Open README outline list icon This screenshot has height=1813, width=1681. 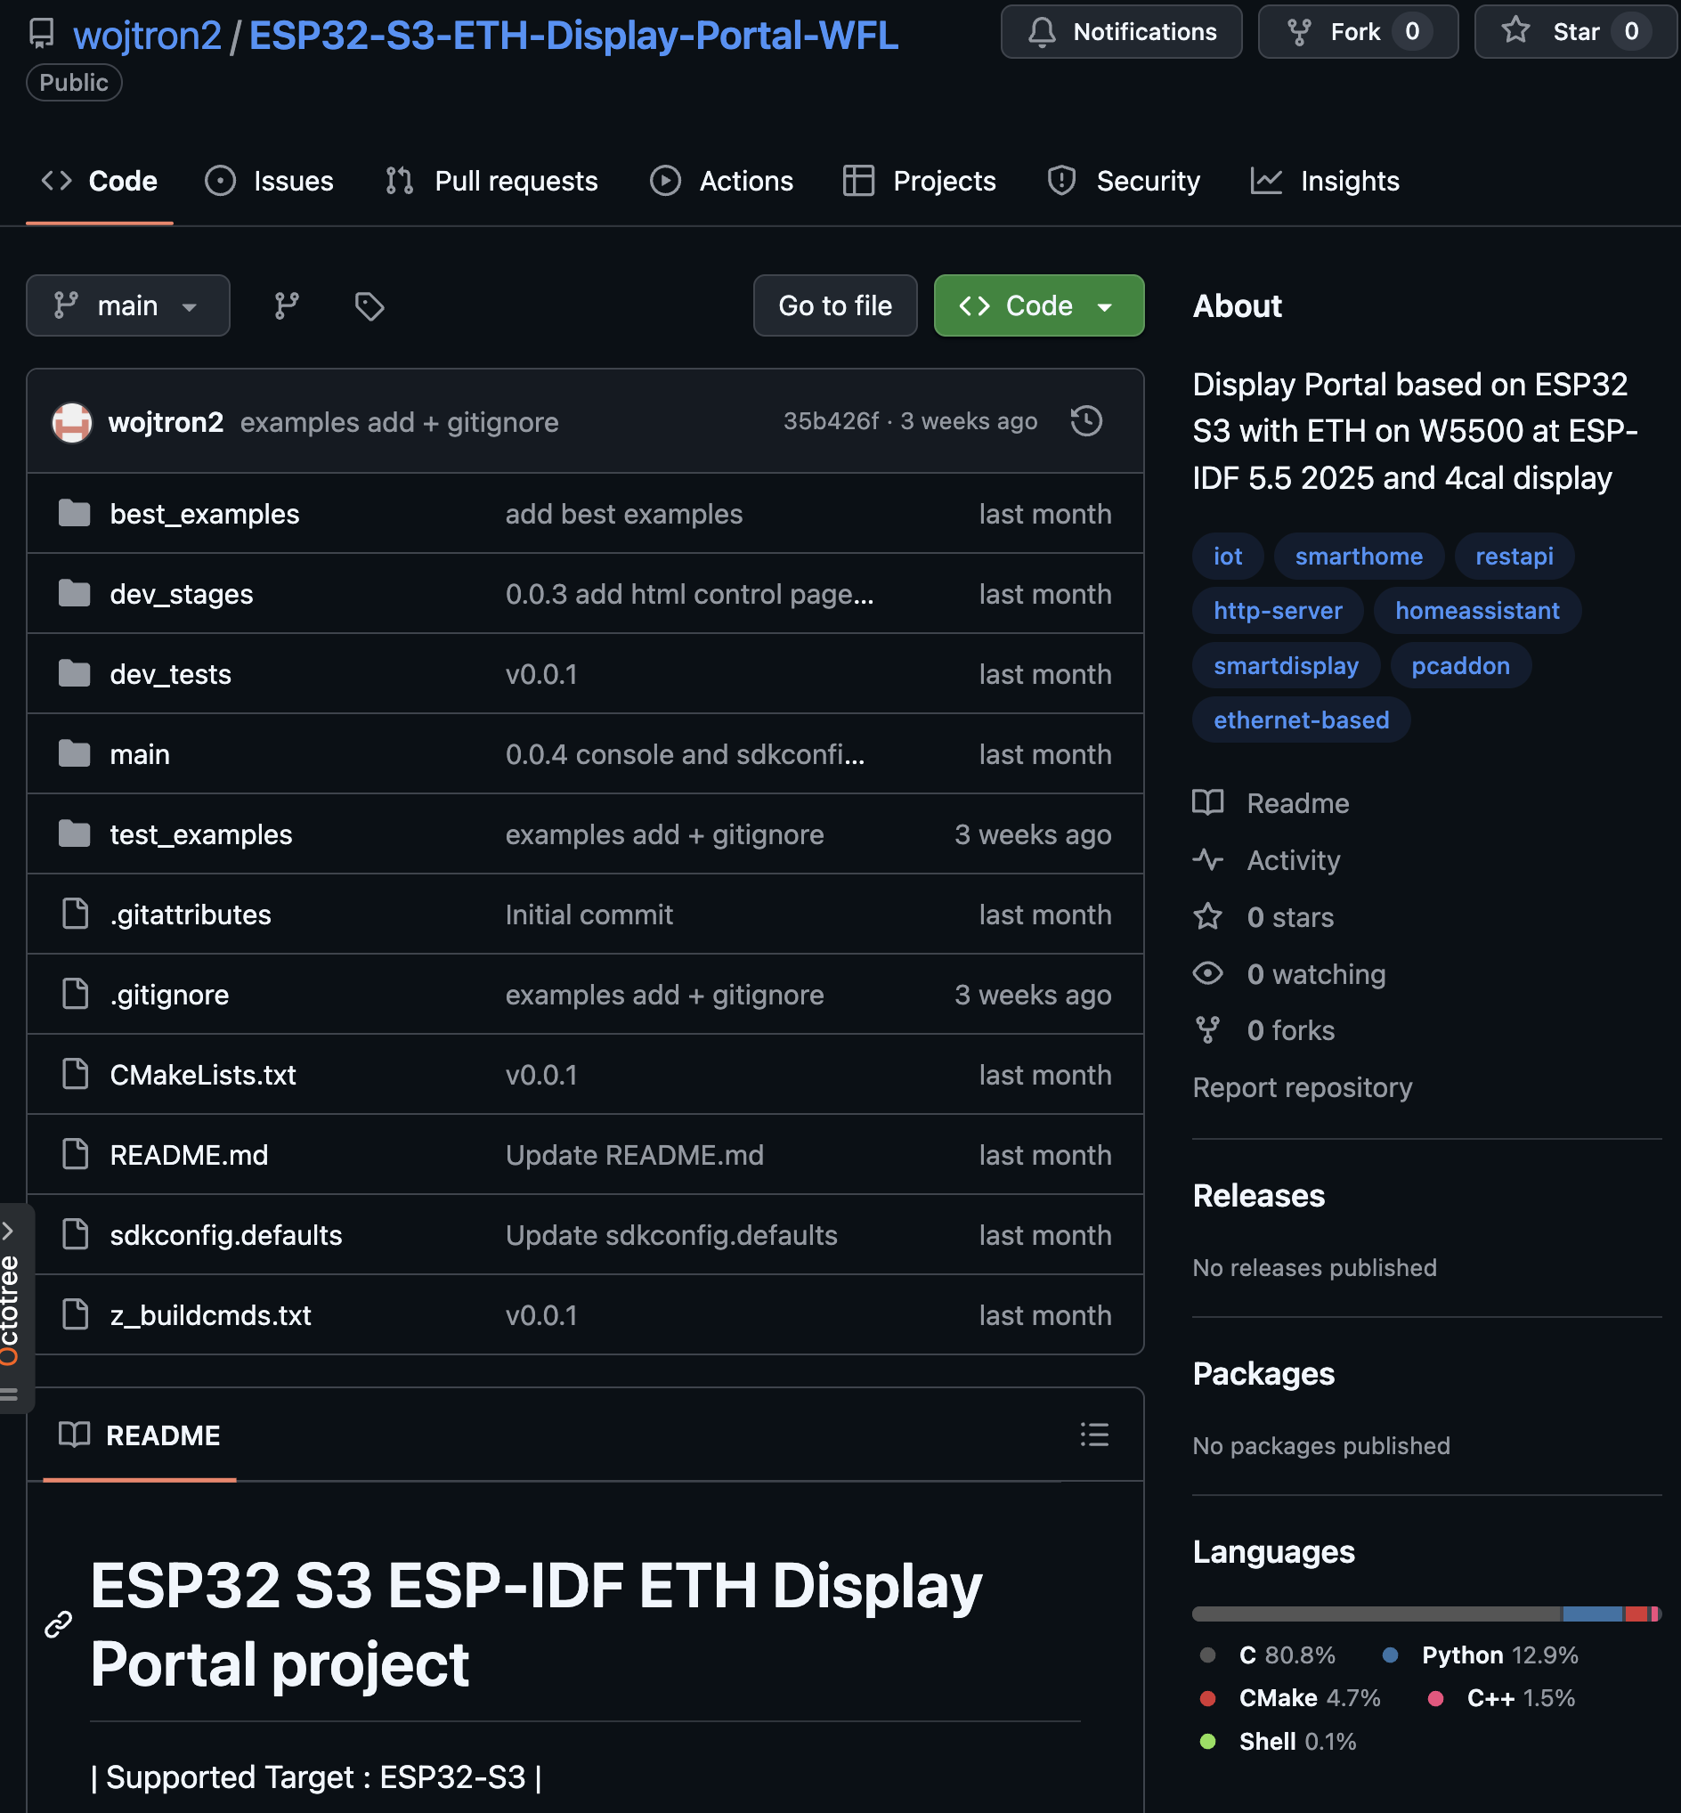click(1093, 1435)
